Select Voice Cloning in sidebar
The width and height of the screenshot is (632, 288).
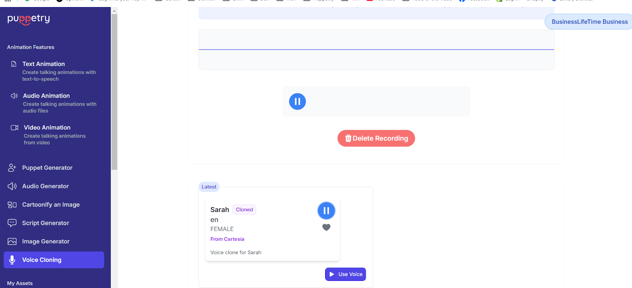click(54, 260)
